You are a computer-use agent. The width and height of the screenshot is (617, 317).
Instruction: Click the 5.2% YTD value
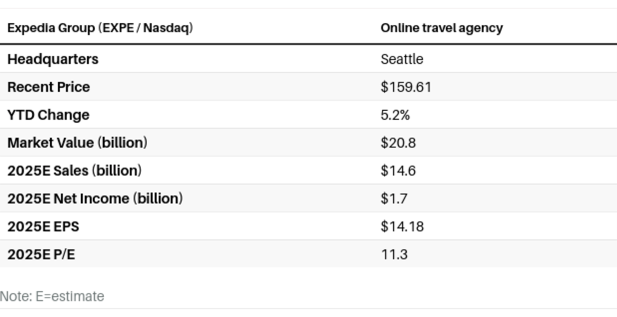[x=395, y=115]
